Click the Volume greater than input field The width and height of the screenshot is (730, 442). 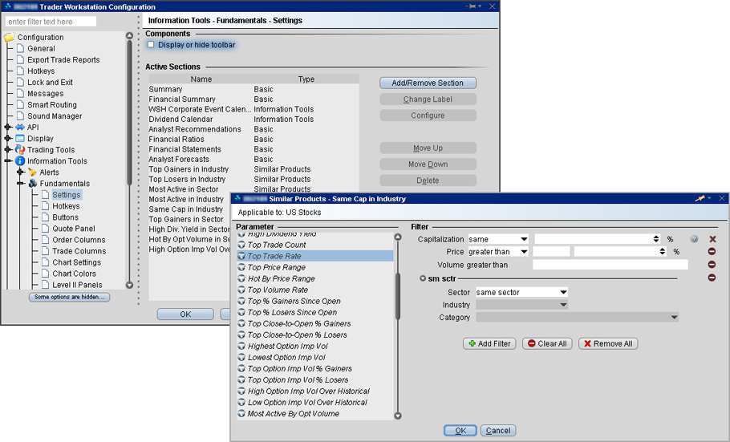coord(610,265)
